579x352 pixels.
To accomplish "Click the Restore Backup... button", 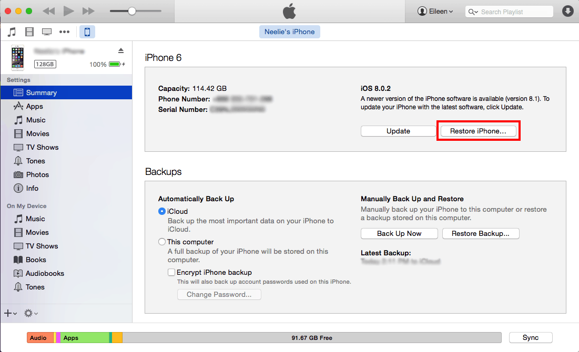I will (481, 234).
